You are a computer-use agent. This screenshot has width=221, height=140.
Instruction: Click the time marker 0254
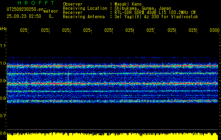point(88,30)
